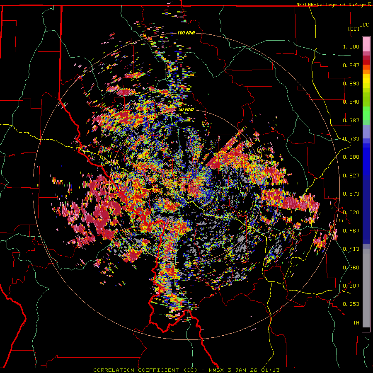Click the Correlation Coefficient KMSX title caption
The image size is (373, 373).
[x=186, y=370]
